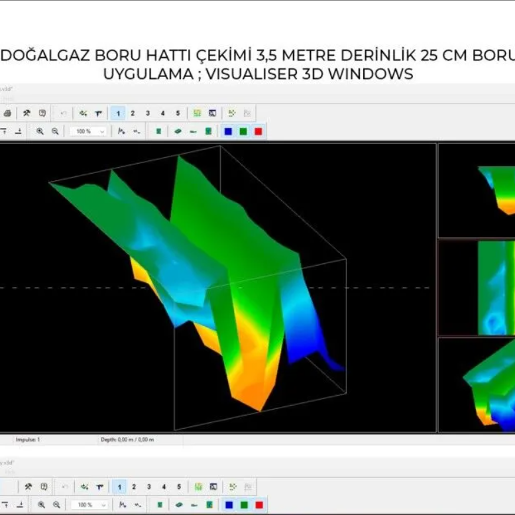
Task: Select view 5 in lower toolbar
Action: coord(179,486)
